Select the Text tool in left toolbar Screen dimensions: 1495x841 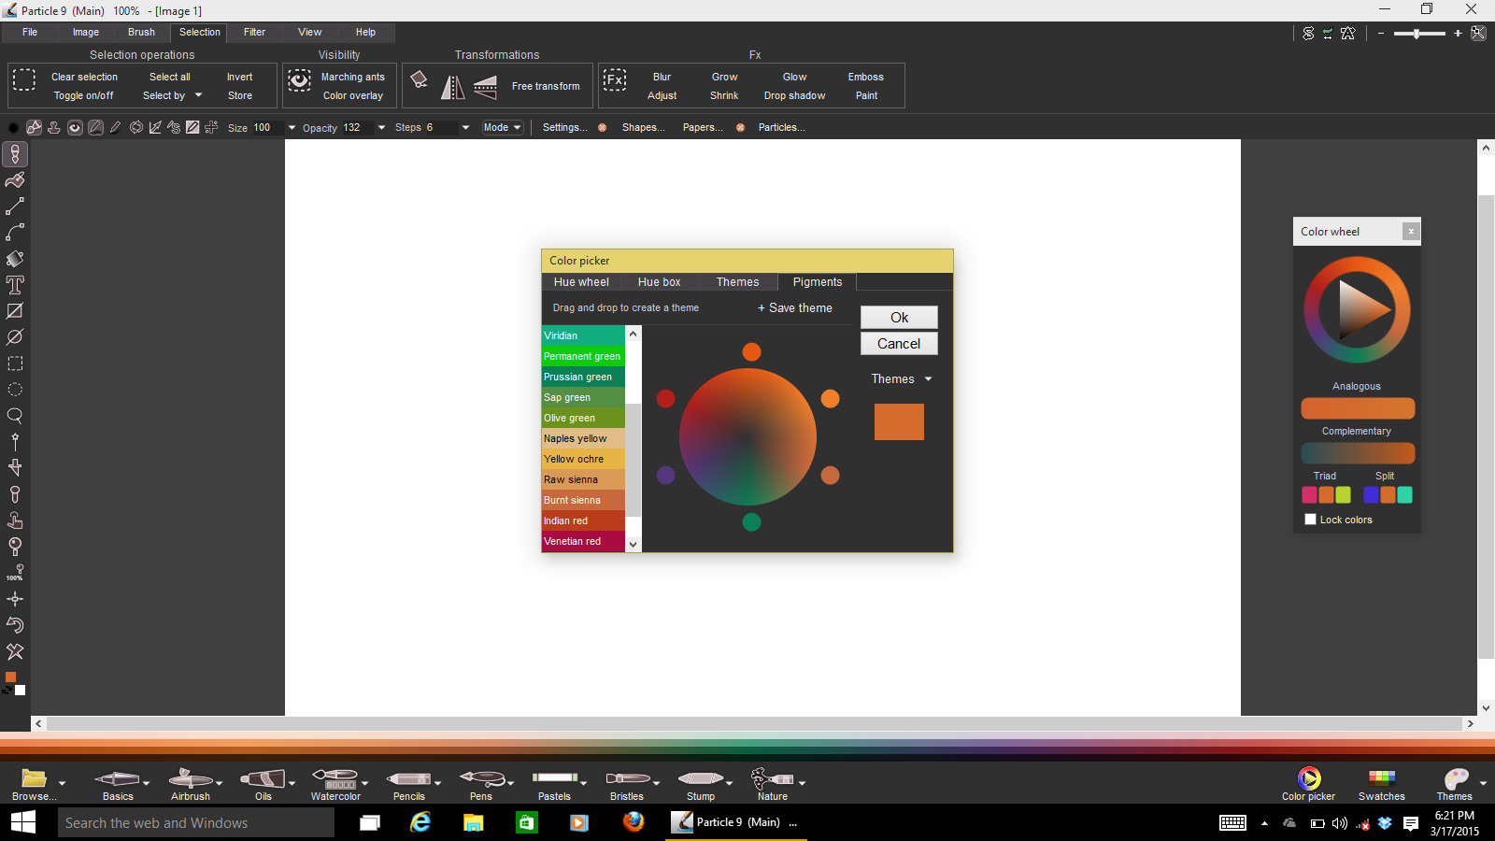click(x=15, y=285)
